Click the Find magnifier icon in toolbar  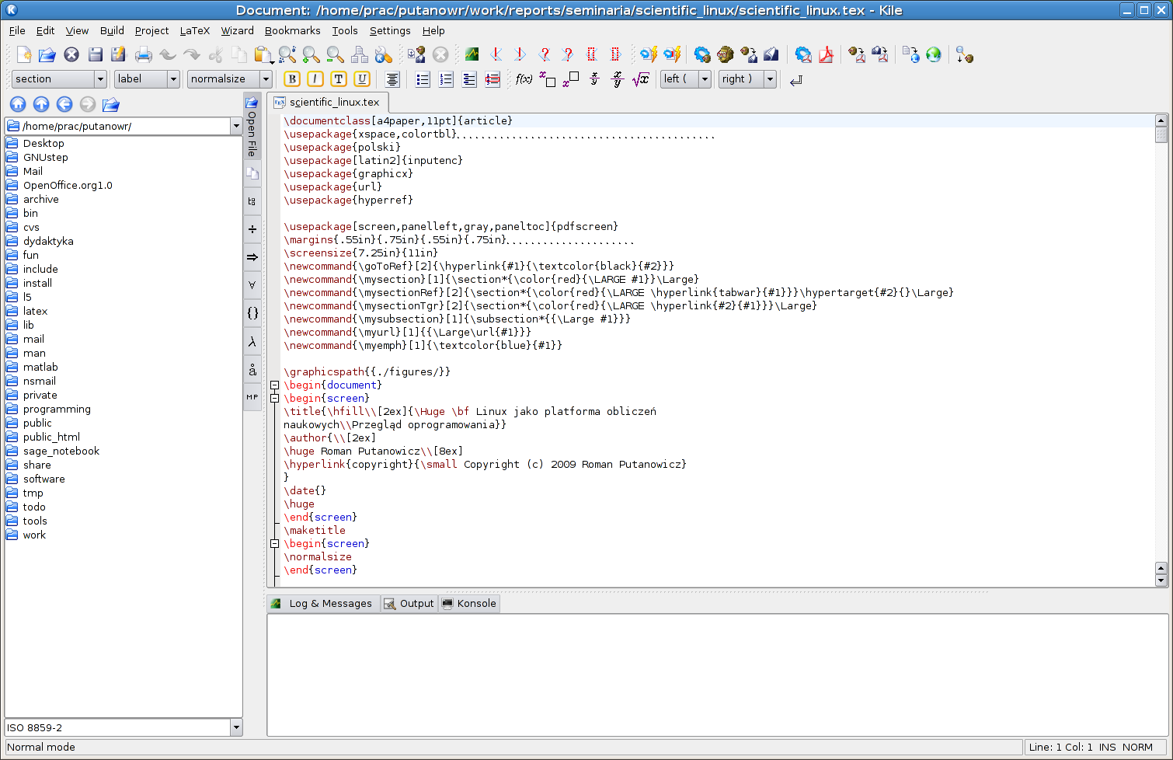click(x=287, y=54)
